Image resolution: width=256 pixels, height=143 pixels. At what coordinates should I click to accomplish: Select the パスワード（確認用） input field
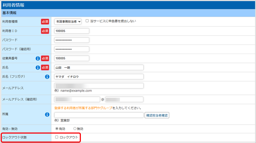72,49
